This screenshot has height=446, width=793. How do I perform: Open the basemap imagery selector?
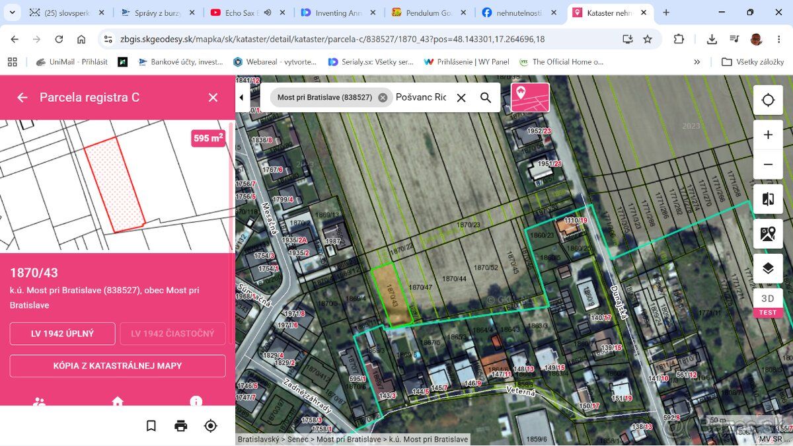tap(768, 234)
